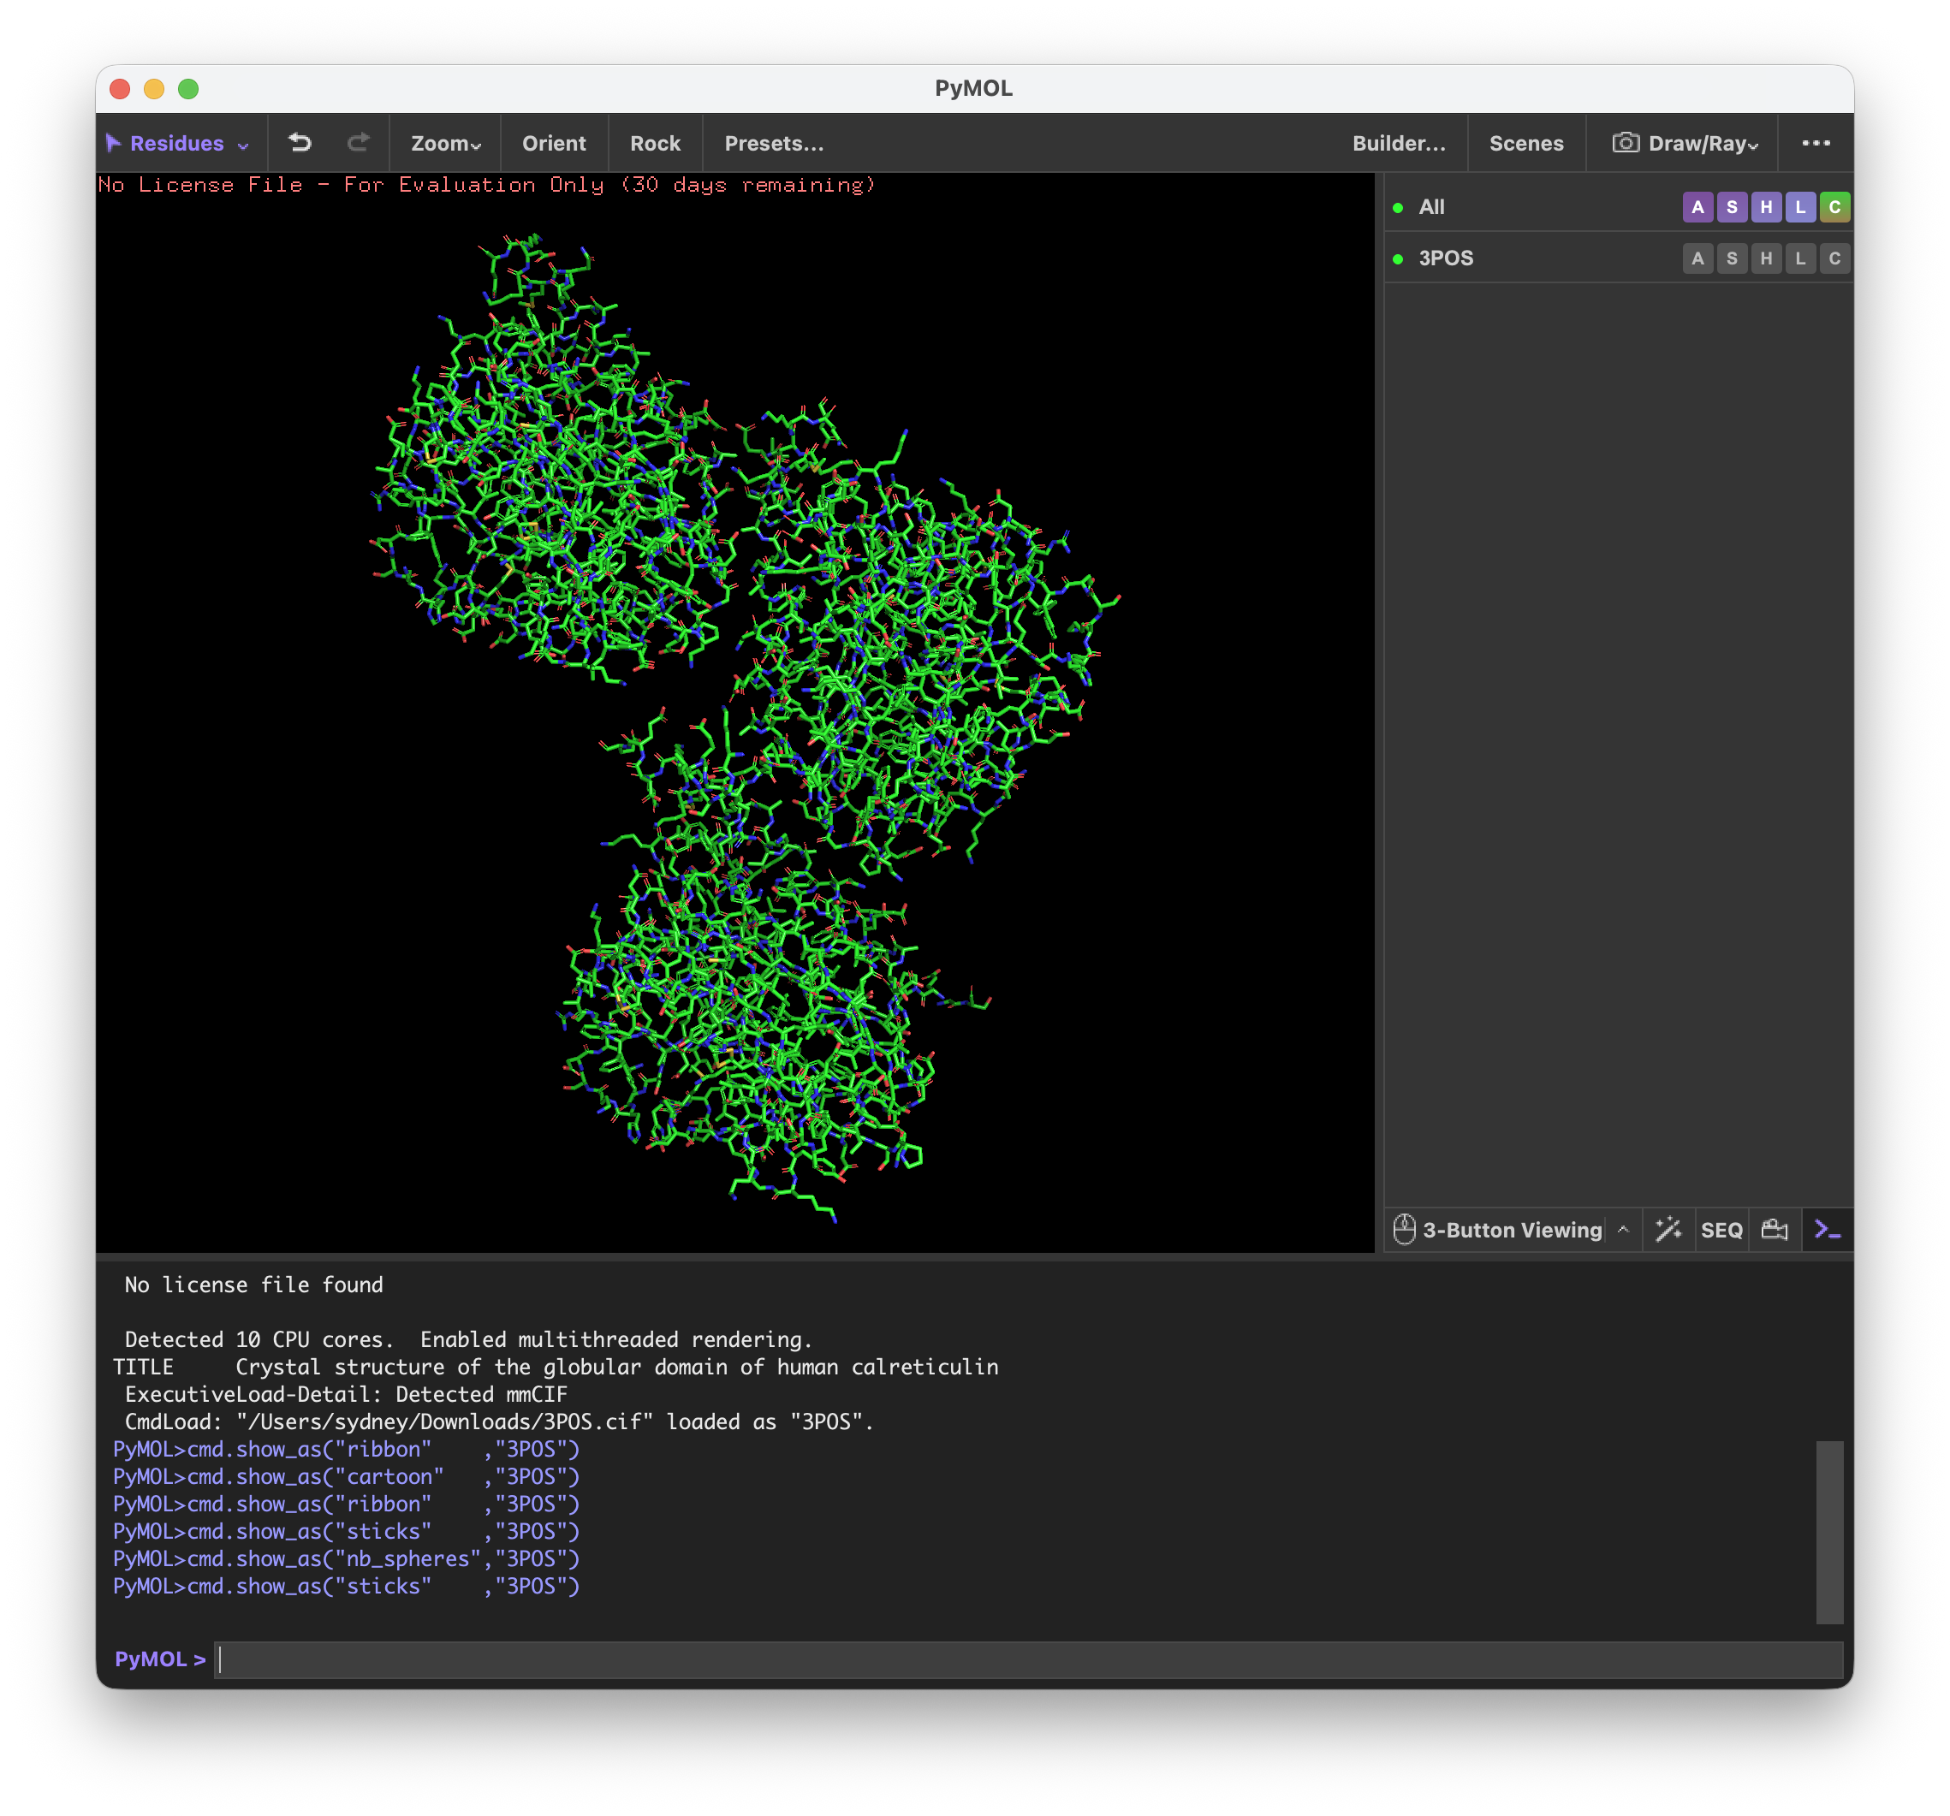The width and height of the screenshot is (1950, 1816).
Task: Click the last show_as sticks log line
Action: pyautogui.click(x=346, y=1586)
